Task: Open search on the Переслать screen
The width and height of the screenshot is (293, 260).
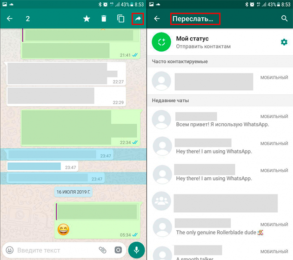Action: (x=284, y=19)
